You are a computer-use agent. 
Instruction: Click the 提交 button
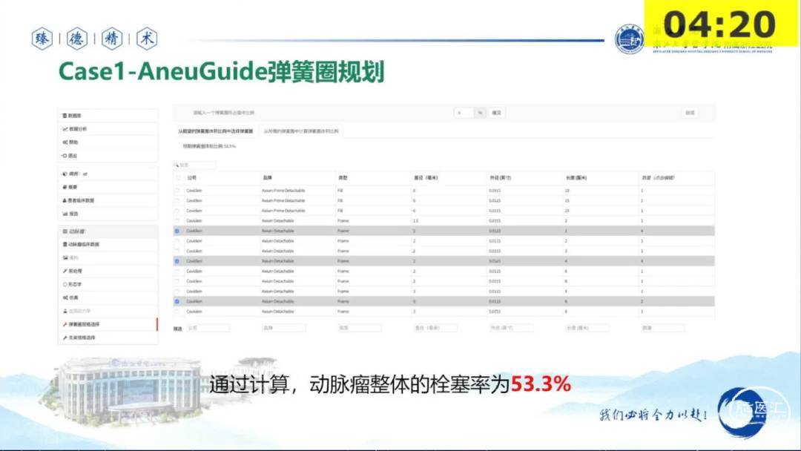[496, 113]
